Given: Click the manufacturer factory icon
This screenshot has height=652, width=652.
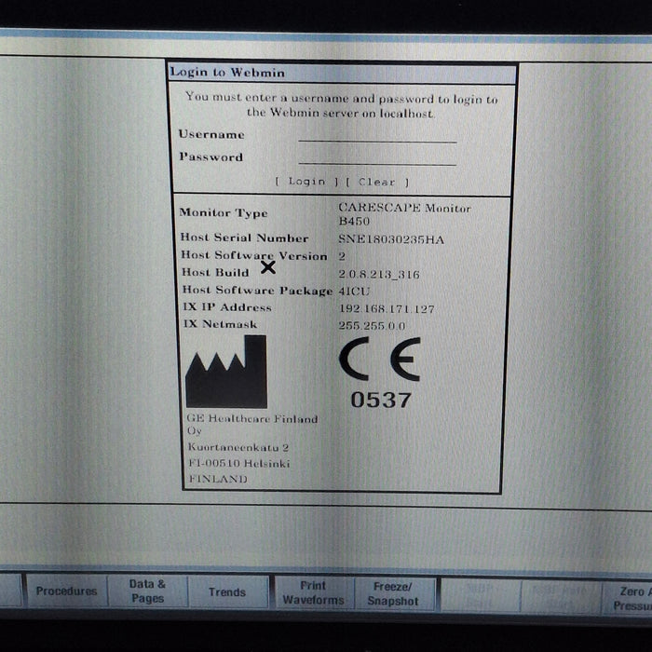Looking at the screenshot, I should pos(226,372).
